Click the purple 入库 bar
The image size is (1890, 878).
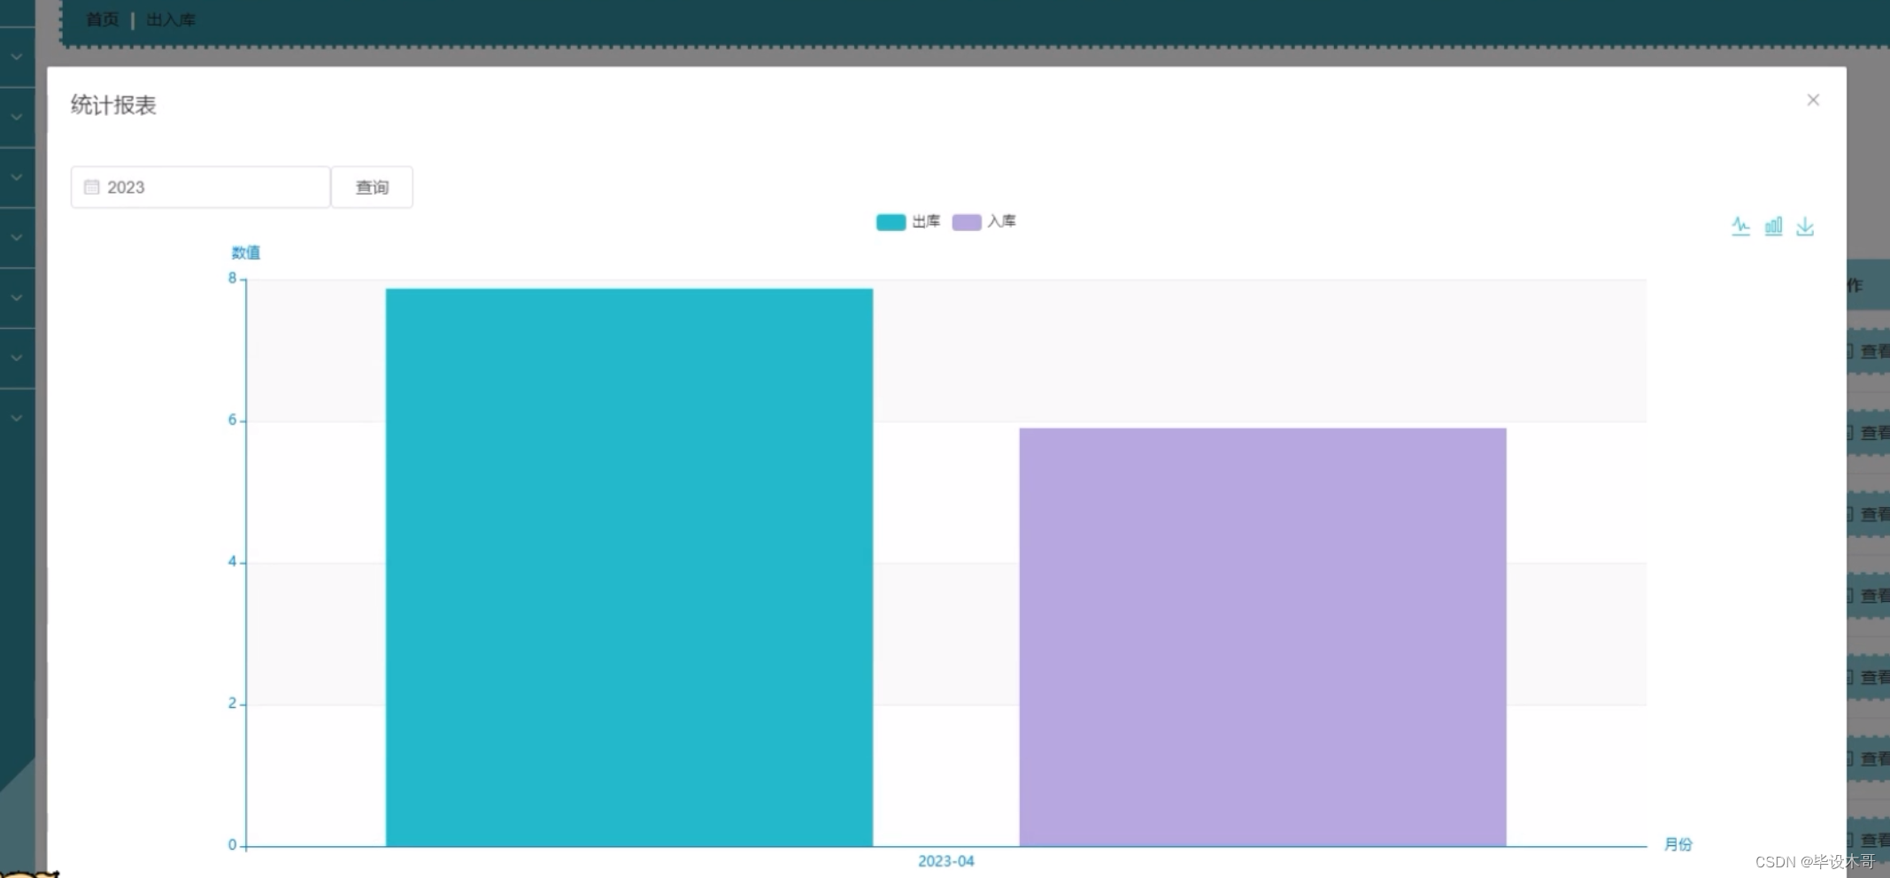pyautogui.click(x=1262, y=637)
